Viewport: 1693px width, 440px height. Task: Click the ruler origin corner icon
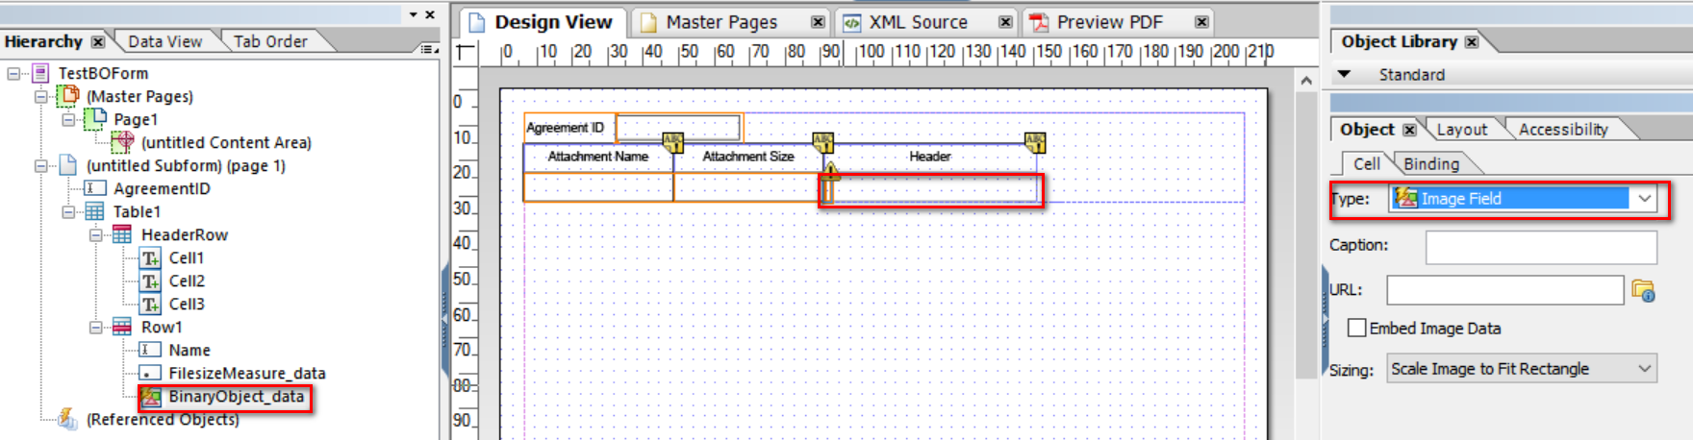tap(466, 52)
